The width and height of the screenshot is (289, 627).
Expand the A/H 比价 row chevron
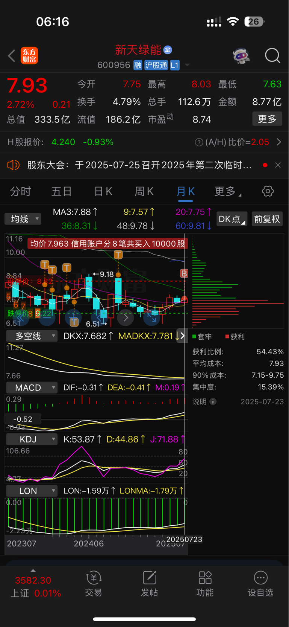[x=278, y=142]
